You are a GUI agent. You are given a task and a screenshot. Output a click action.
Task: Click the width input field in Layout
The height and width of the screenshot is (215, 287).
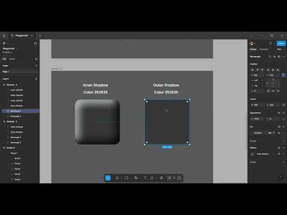coord(257,105)
